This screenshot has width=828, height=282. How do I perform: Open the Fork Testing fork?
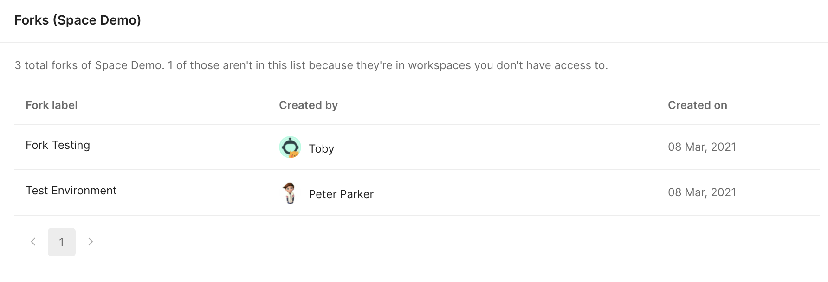(x=58, y=145)
